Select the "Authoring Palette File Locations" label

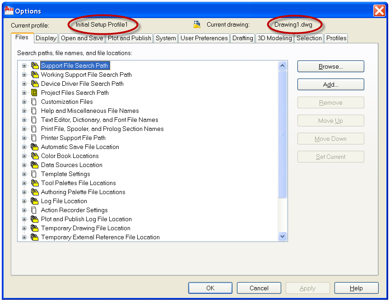pos(83,192)
